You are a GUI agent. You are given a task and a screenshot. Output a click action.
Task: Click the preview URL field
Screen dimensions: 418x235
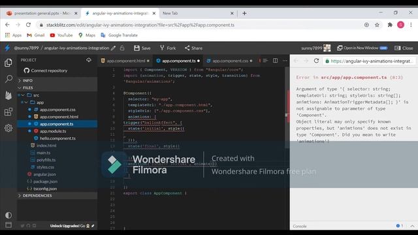point(369,61)
